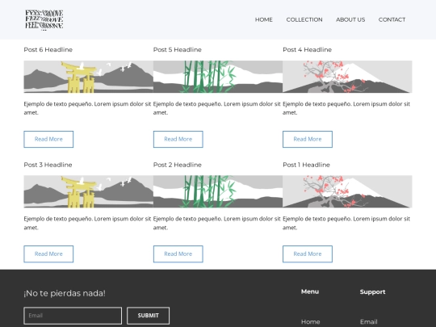Image resolution: width=436 pixels, height=327 pixels.
Task: Read More for Post 2
Action: [178, 254]
